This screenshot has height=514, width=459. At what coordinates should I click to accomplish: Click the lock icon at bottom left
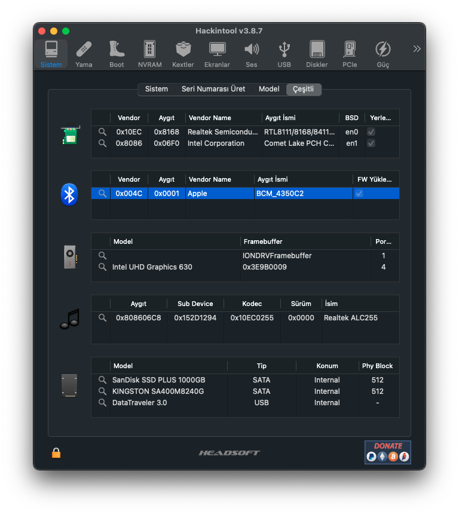tap(56, 453)
